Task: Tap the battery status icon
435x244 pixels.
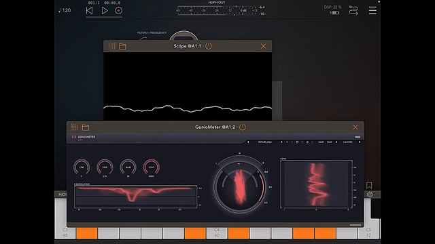Action: coord(334,13)
